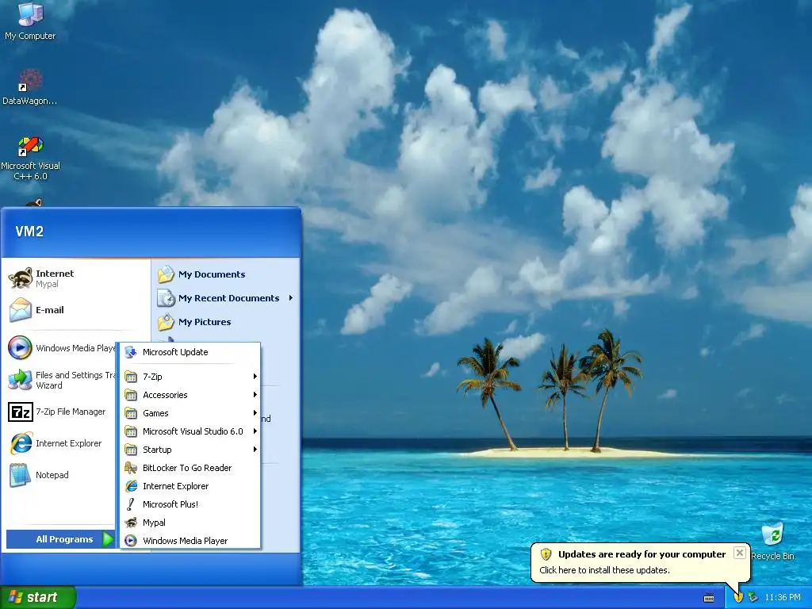812x609 pixels.
Task: Click the '7-Zip File Manager' label
Action: click(71, 412)
